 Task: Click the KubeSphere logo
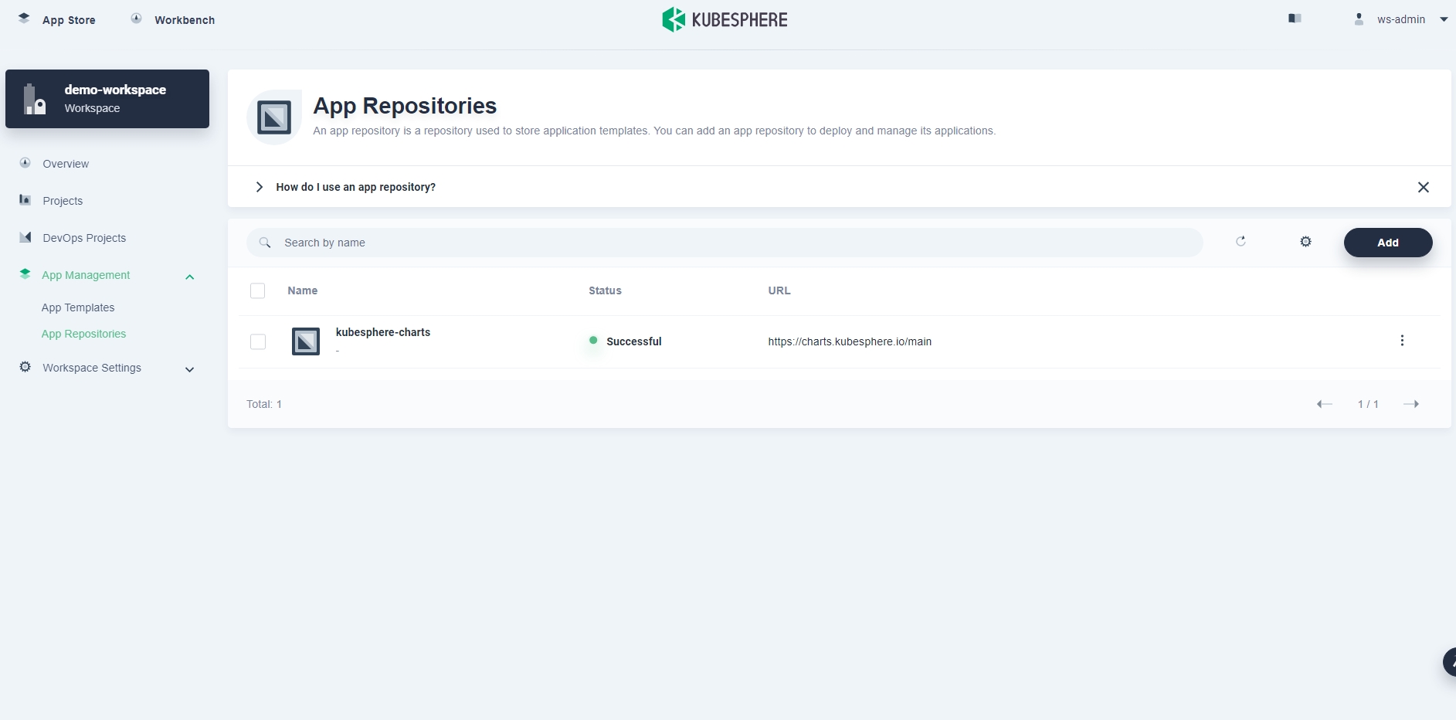point(725,19)
